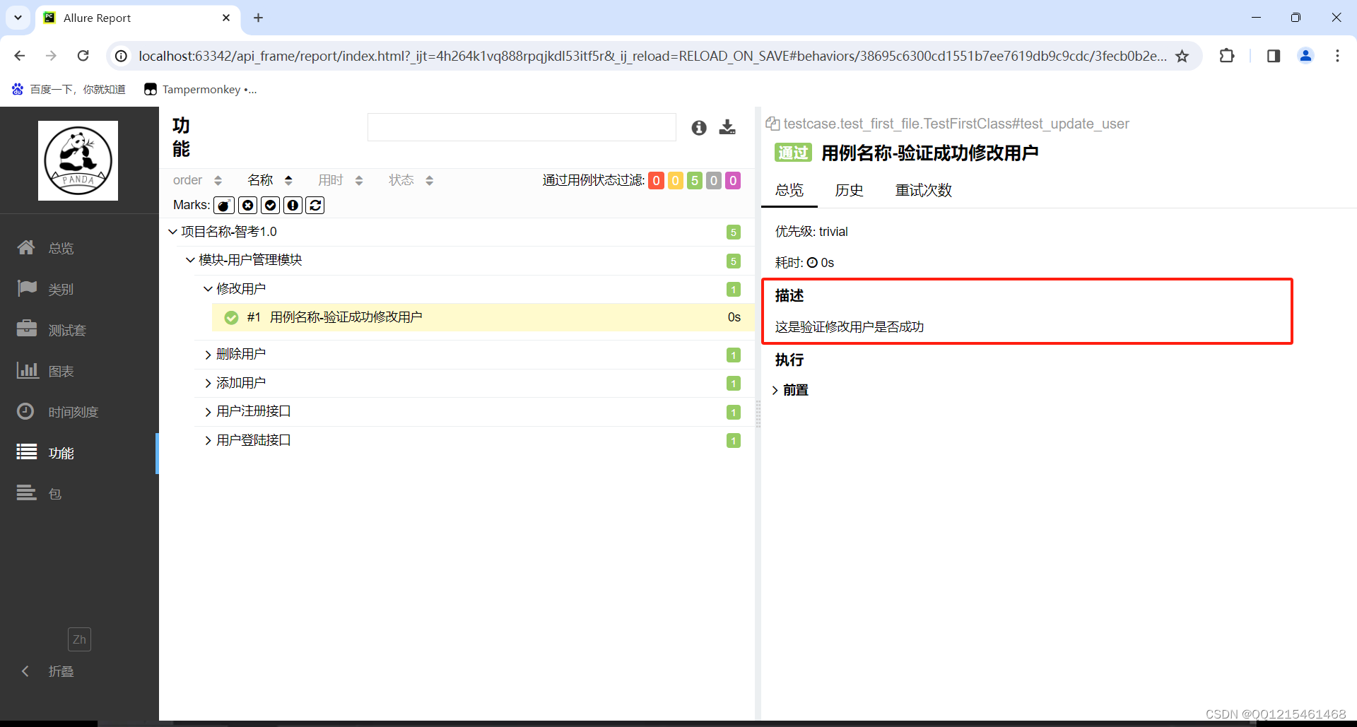Expand the 添加用户 node
This screenshot has height=727, width=1357.
(x=208, y=383)
